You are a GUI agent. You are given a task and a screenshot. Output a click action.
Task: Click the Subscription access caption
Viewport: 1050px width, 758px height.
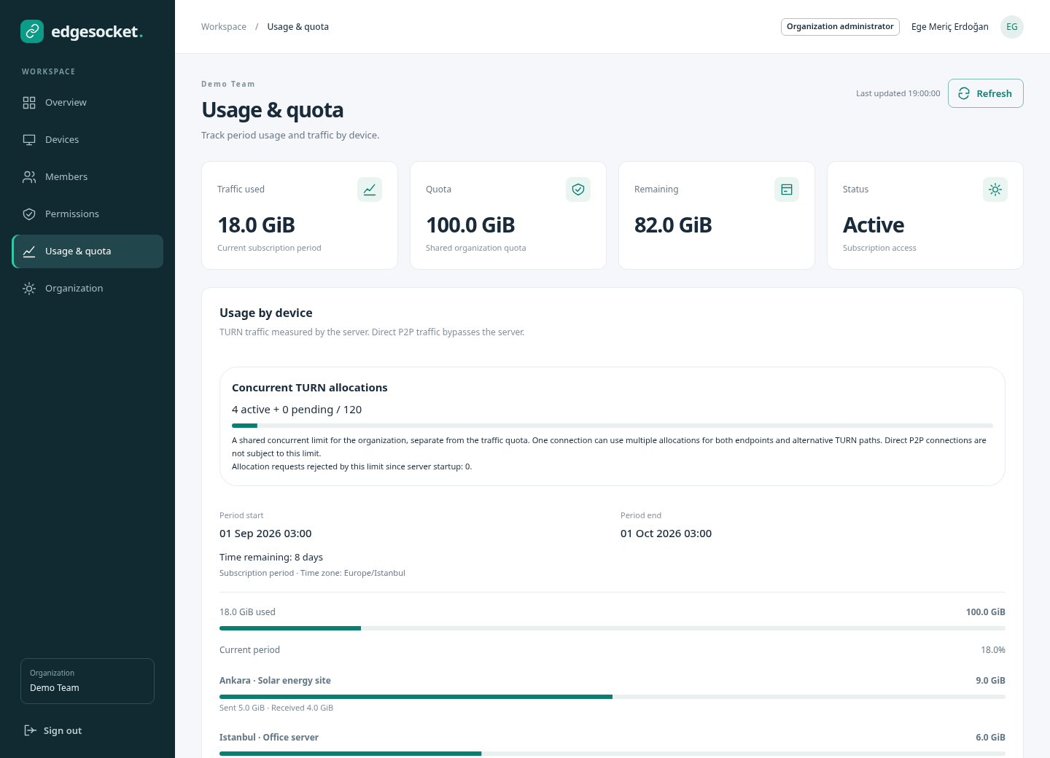pyautogui.click(x=879, y=248)
